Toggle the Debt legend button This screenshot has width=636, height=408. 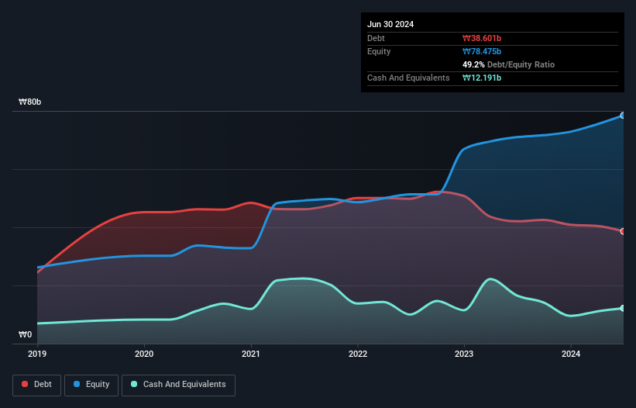pos(36,385)
